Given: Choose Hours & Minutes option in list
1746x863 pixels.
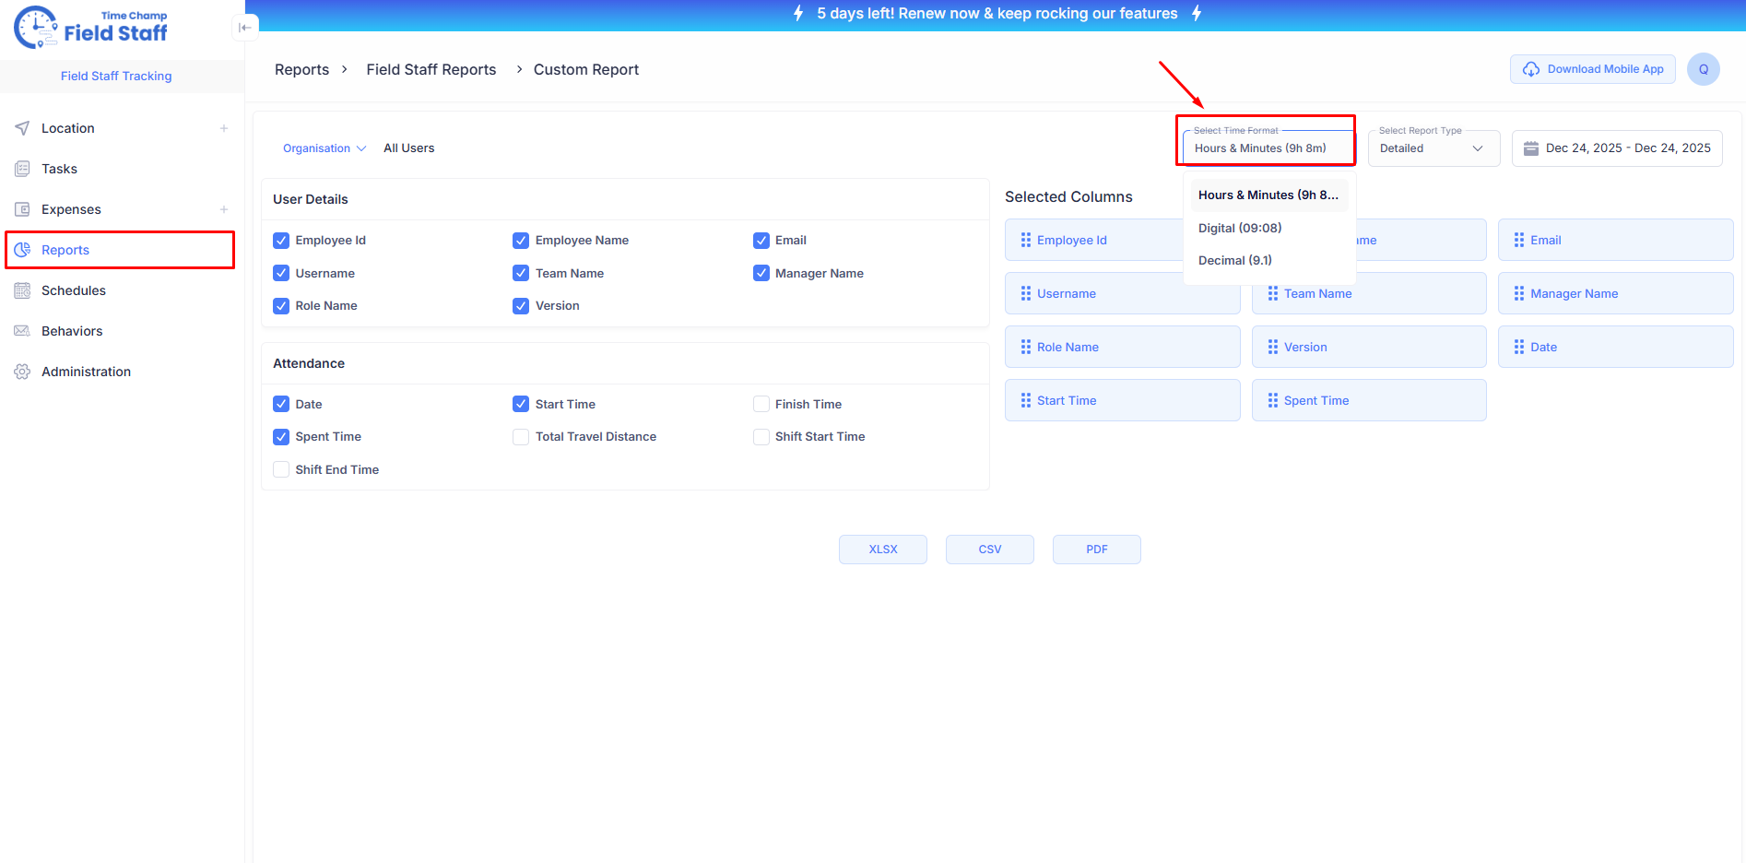Looking at the screenshot, I should 1269,195.
